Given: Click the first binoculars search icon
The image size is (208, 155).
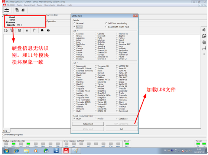Looking at the screenshot, I should pos(42,30).
